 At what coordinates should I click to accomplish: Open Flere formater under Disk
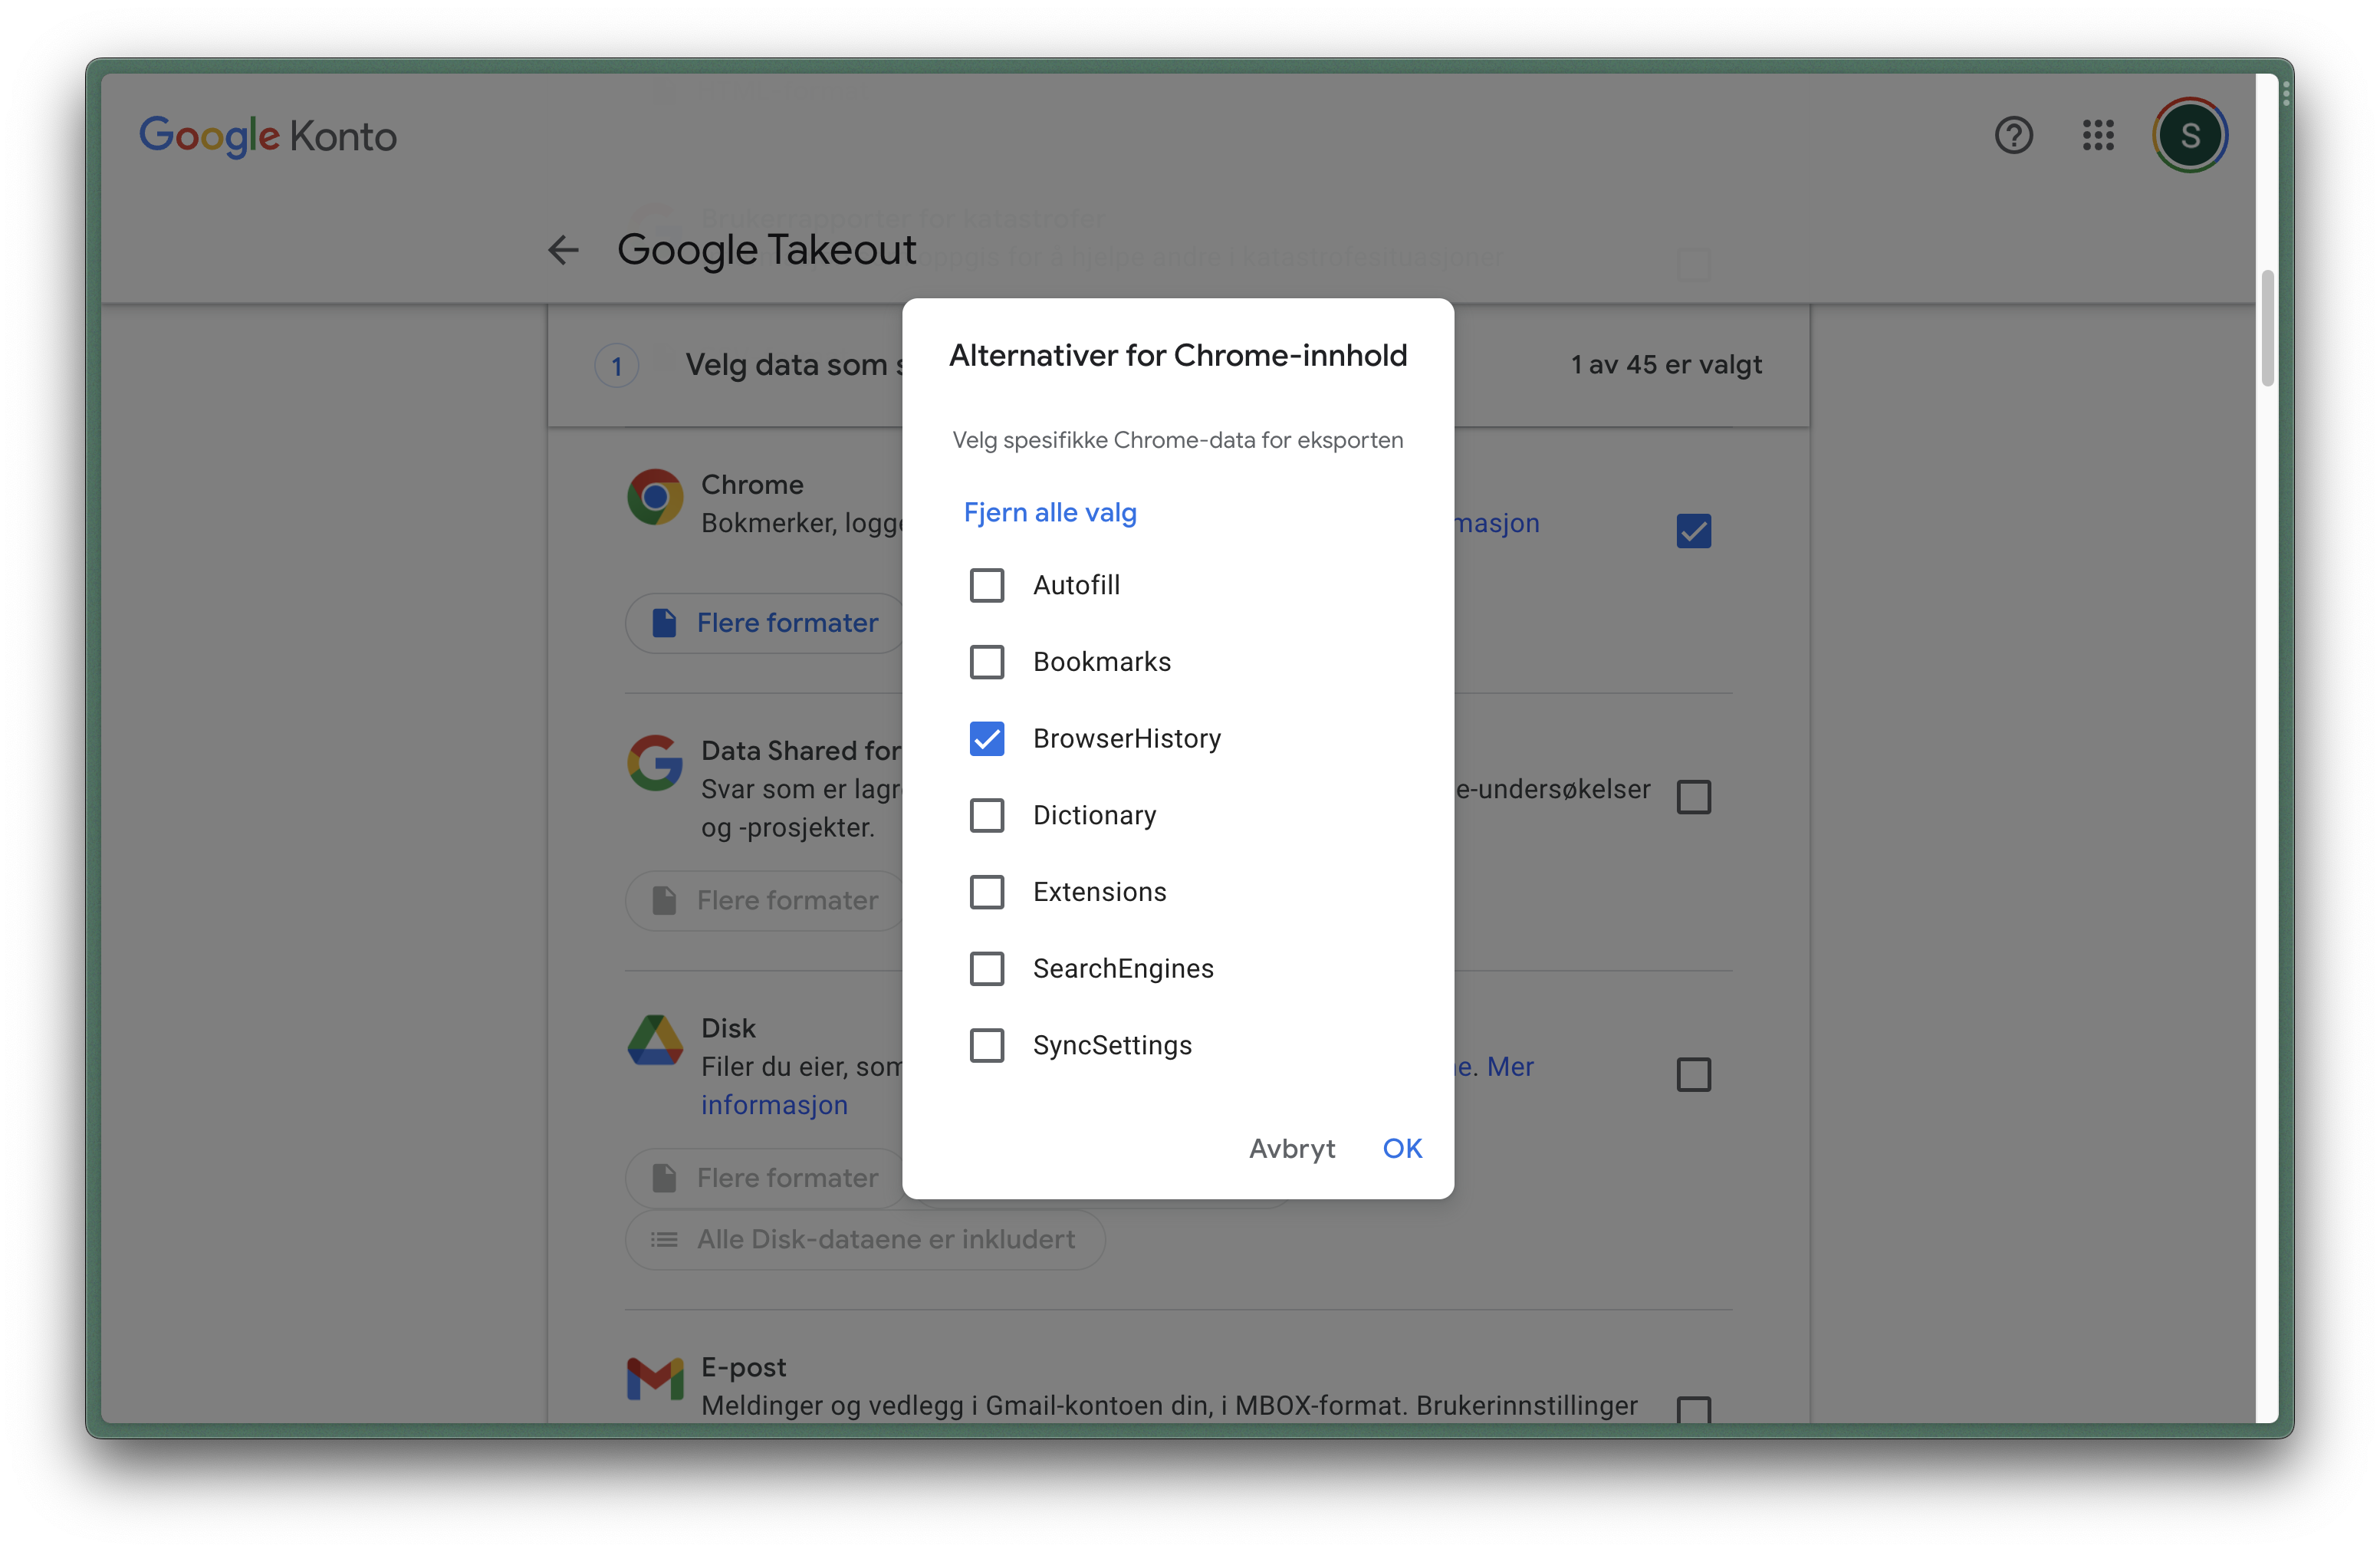765,1178
